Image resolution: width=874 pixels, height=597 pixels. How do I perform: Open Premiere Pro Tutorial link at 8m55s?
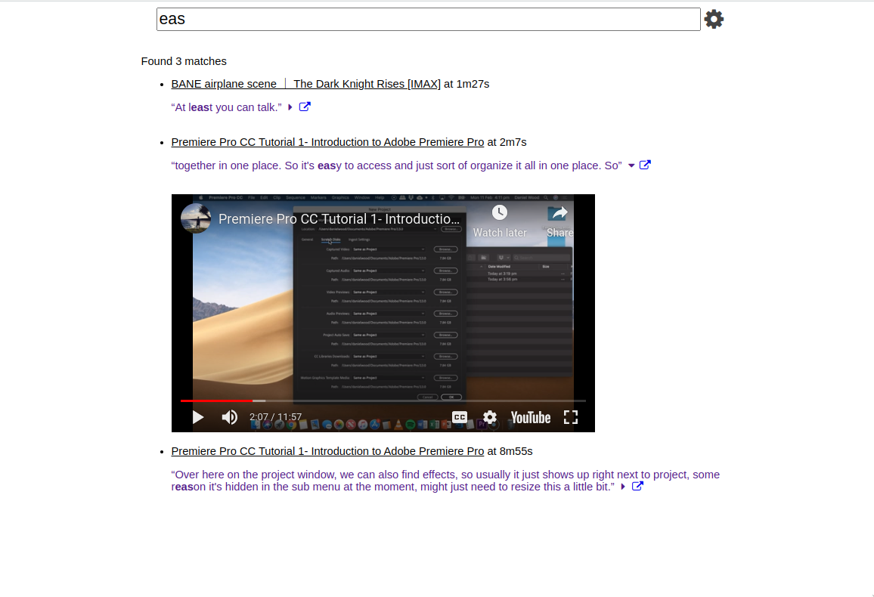coord(327,451)
